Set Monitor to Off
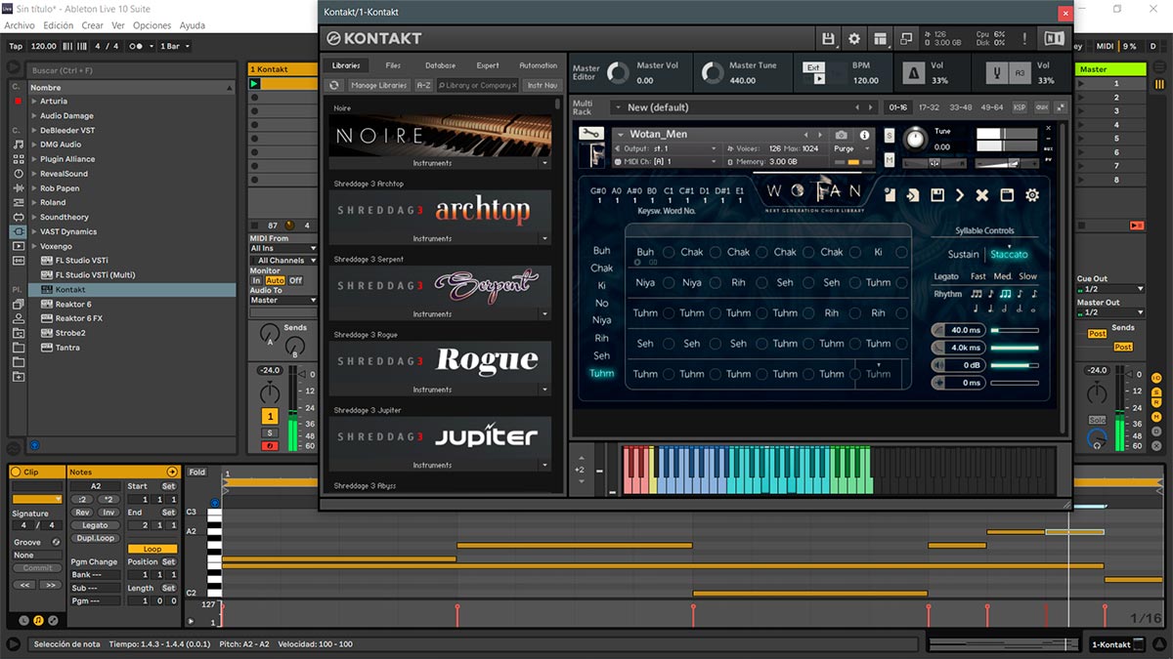Viewport: 1173px width, 659px height. point(295,280)
